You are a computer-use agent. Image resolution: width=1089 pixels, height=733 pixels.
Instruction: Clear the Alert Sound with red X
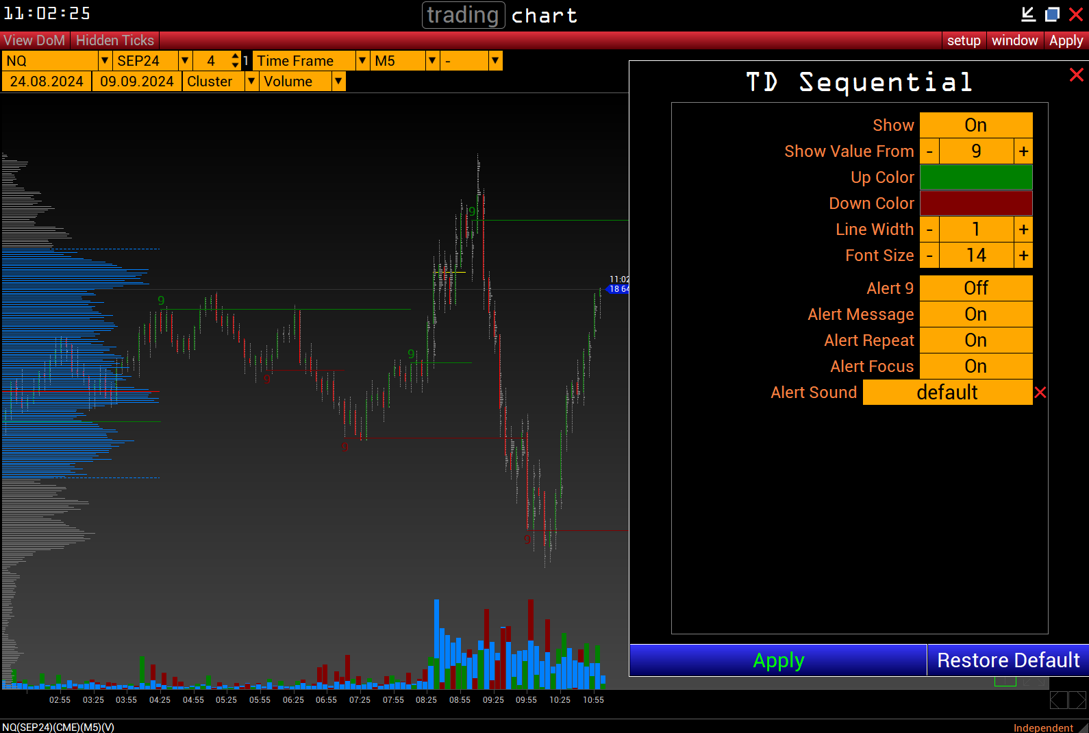pyautogui.click(x=1040, y=393)
